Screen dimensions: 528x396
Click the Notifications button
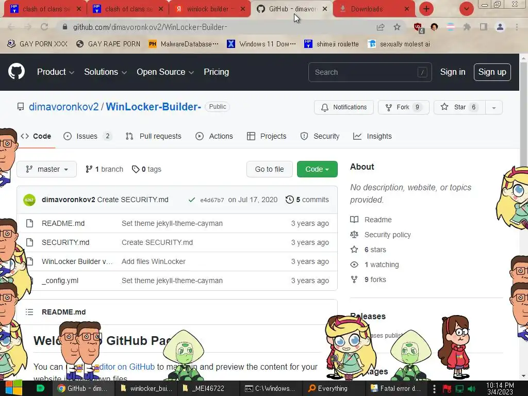click(x=344, y=107)
